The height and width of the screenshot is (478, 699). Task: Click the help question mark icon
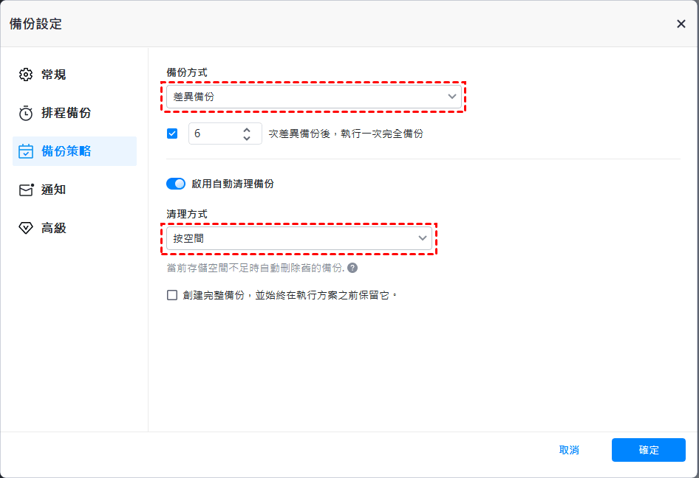coord(352,268)
